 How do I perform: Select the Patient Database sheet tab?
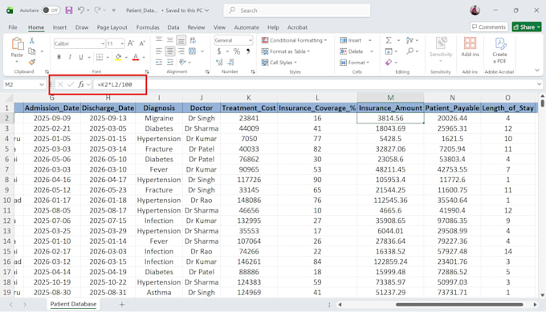(x=73, y=304)
